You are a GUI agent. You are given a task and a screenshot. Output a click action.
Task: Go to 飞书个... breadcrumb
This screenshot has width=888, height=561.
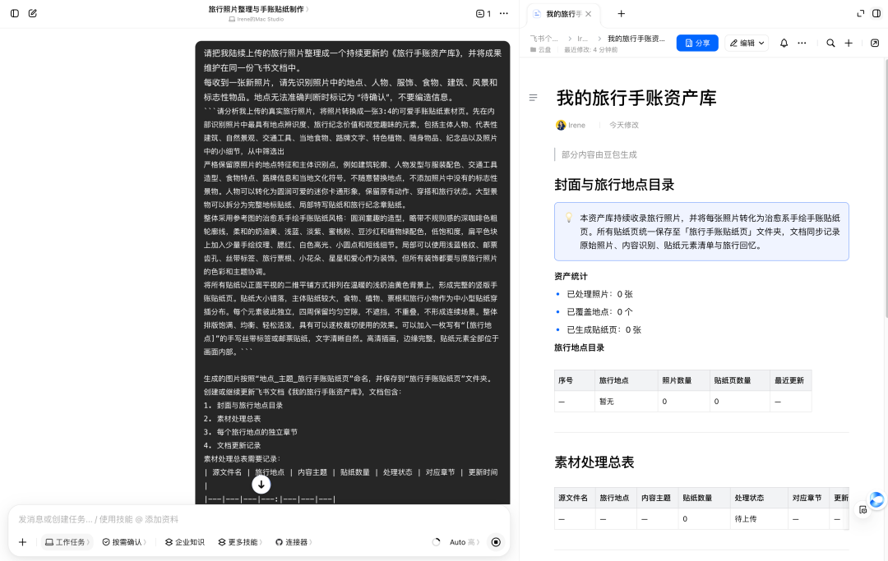click(x=543, y=39)
